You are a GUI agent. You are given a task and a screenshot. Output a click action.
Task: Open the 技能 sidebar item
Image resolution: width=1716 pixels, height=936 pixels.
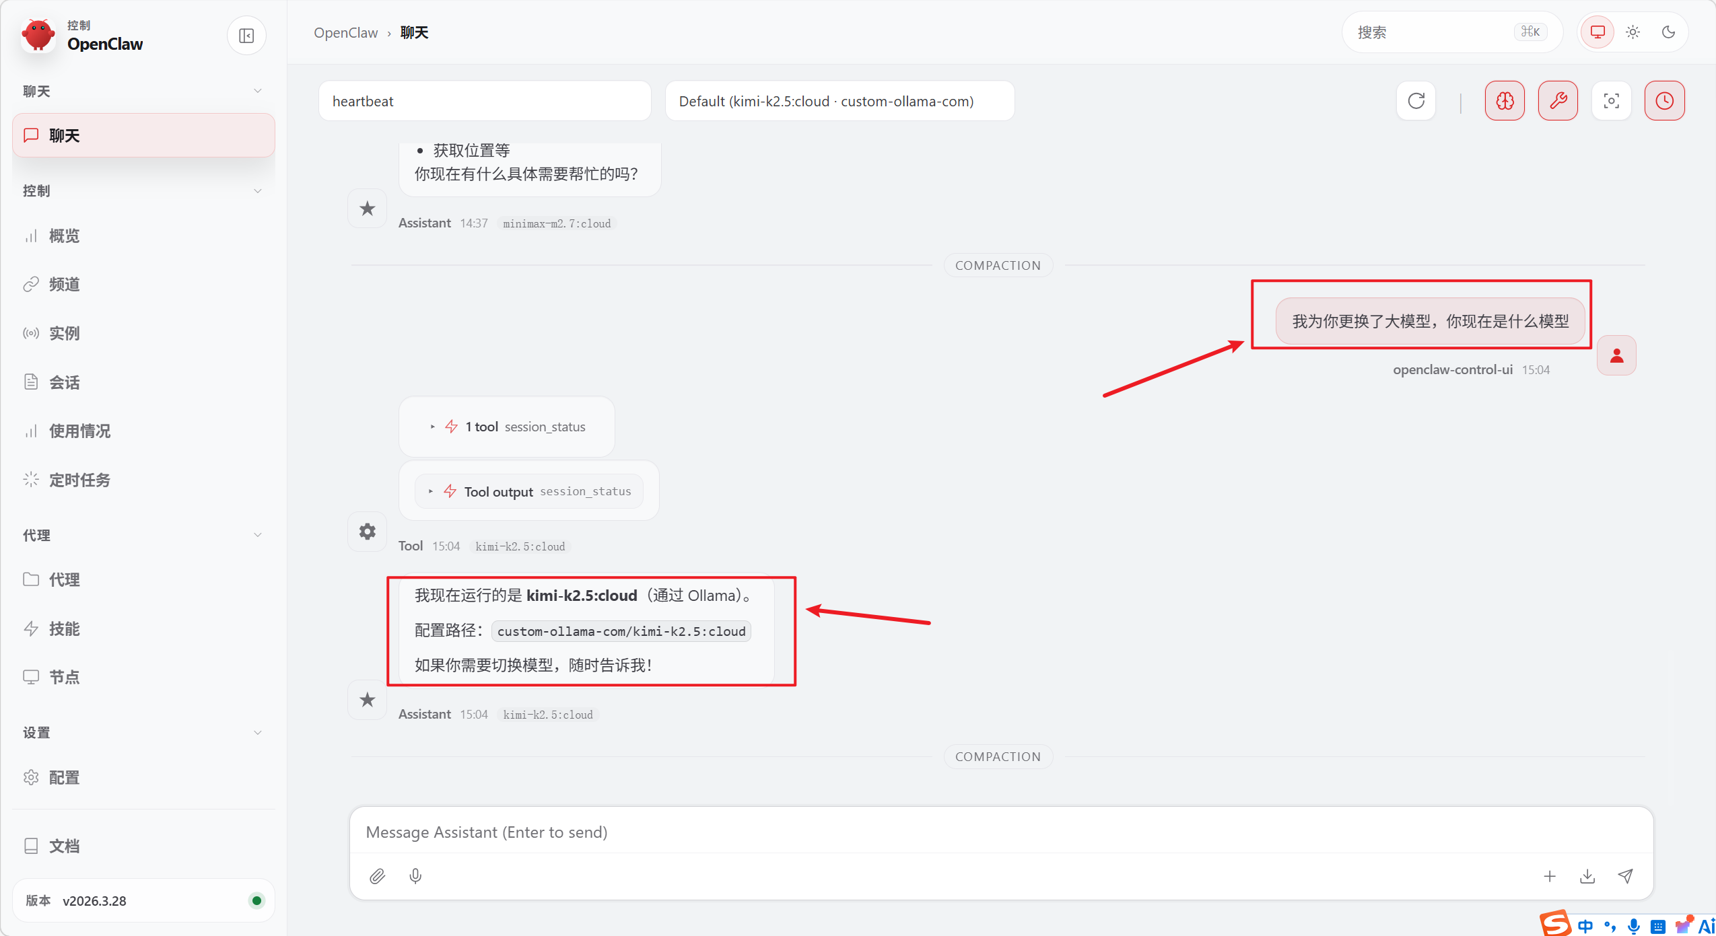pyautogui.click(x=64, y=628)
